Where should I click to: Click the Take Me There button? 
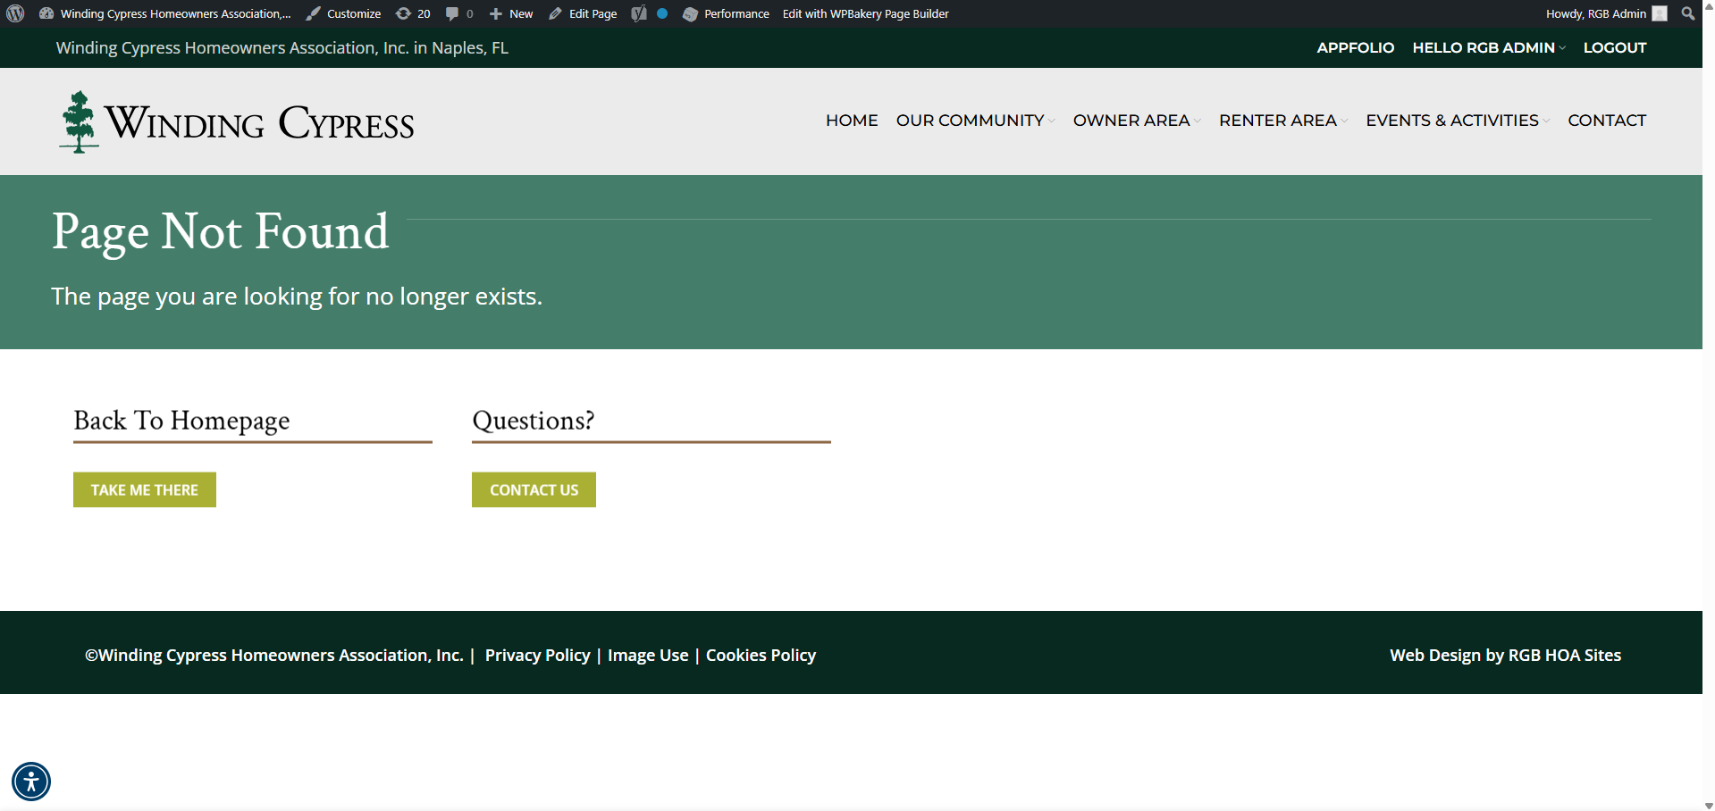click(145, 489)
